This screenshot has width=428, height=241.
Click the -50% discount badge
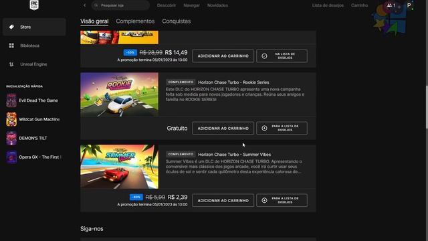[130, 52]
